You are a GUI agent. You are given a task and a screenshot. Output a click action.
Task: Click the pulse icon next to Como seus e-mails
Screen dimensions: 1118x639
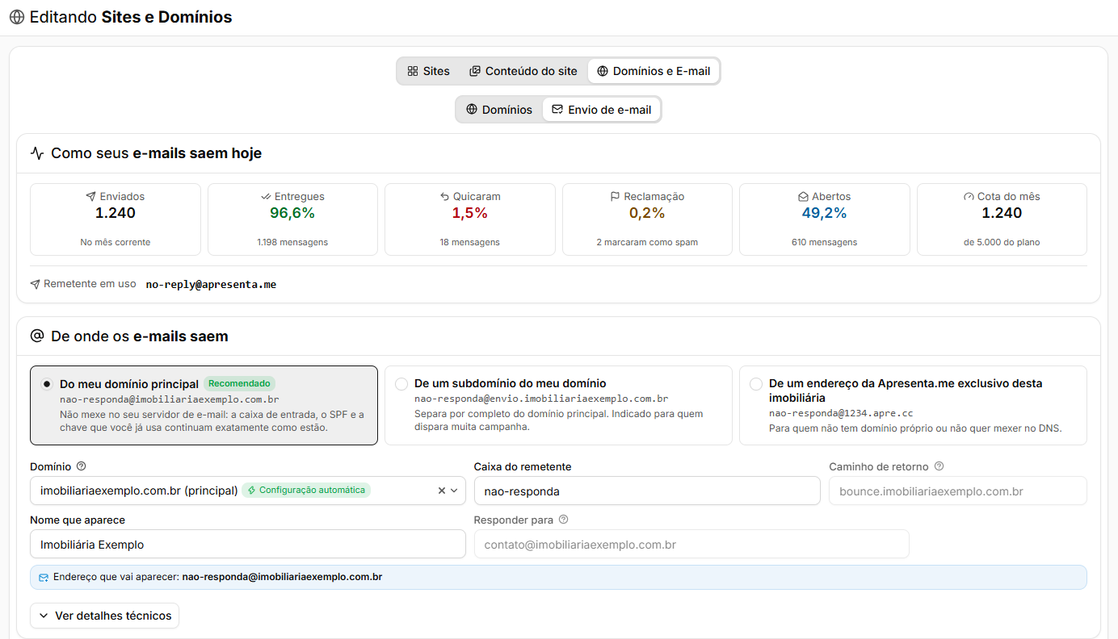click(37, 153)
